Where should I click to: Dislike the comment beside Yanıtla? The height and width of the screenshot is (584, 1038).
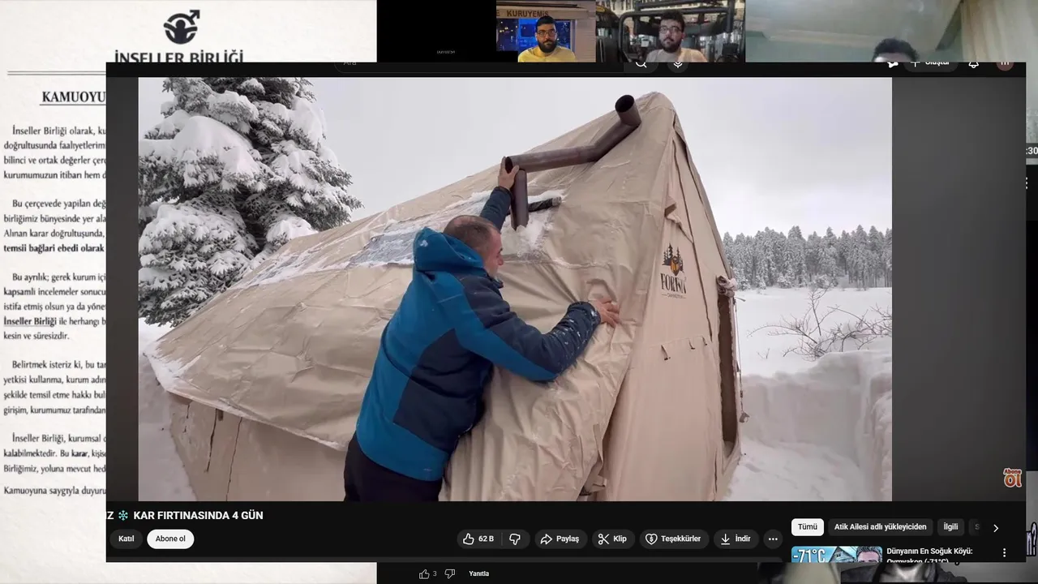[x=450, y=573]
